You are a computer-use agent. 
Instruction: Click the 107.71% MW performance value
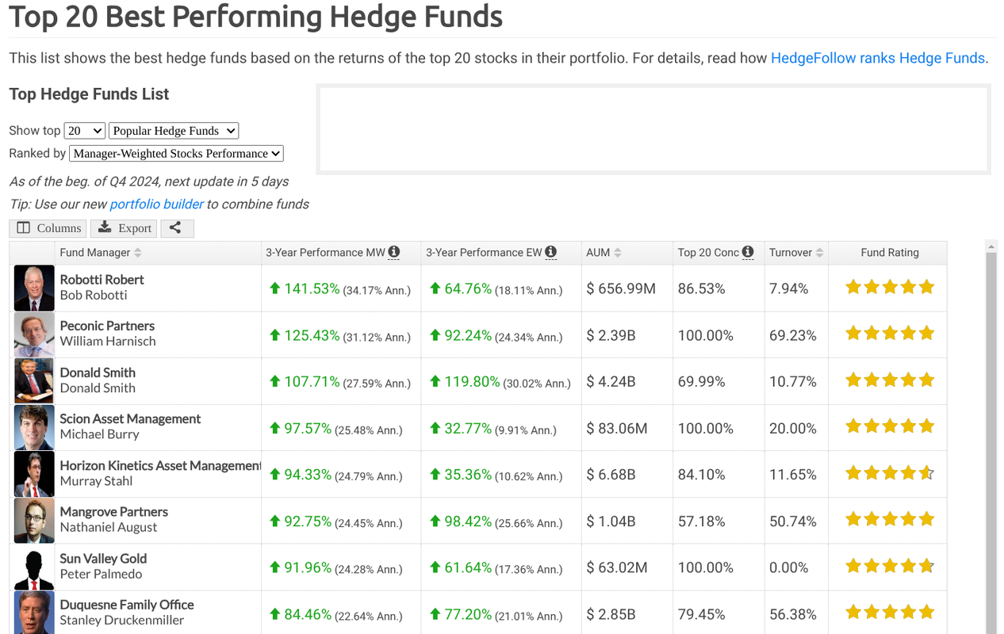click(312, 381)
